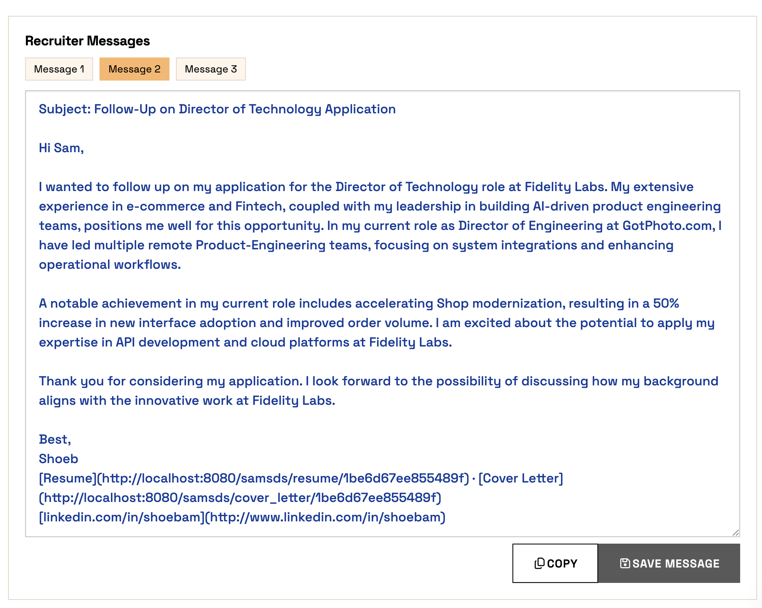Viewport: 762px width, 608px height.
Task: Click the "Best," sign-off line
Action: pos(55,440)
